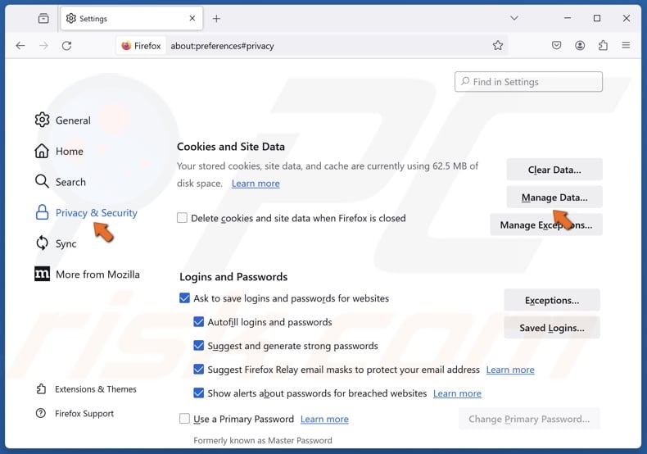Click the Formerly known as Master Password text
The height and width of the screenshot is (454, 647).
click(262, 440)
